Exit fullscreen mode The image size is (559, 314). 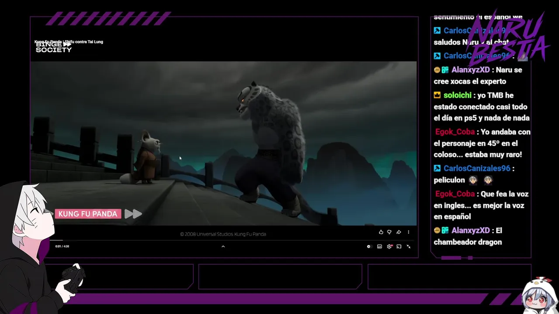click(408, 246)
